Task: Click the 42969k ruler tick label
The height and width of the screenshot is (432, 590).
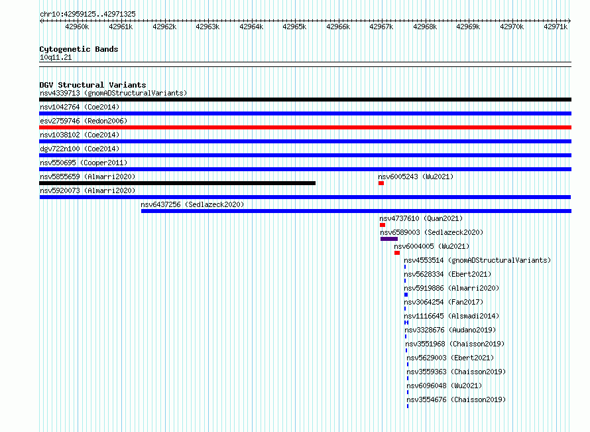Action: 469,27
